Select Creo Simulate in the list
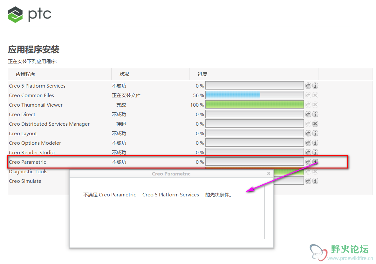This screenshot has width=376, height=264. (25, 181)
